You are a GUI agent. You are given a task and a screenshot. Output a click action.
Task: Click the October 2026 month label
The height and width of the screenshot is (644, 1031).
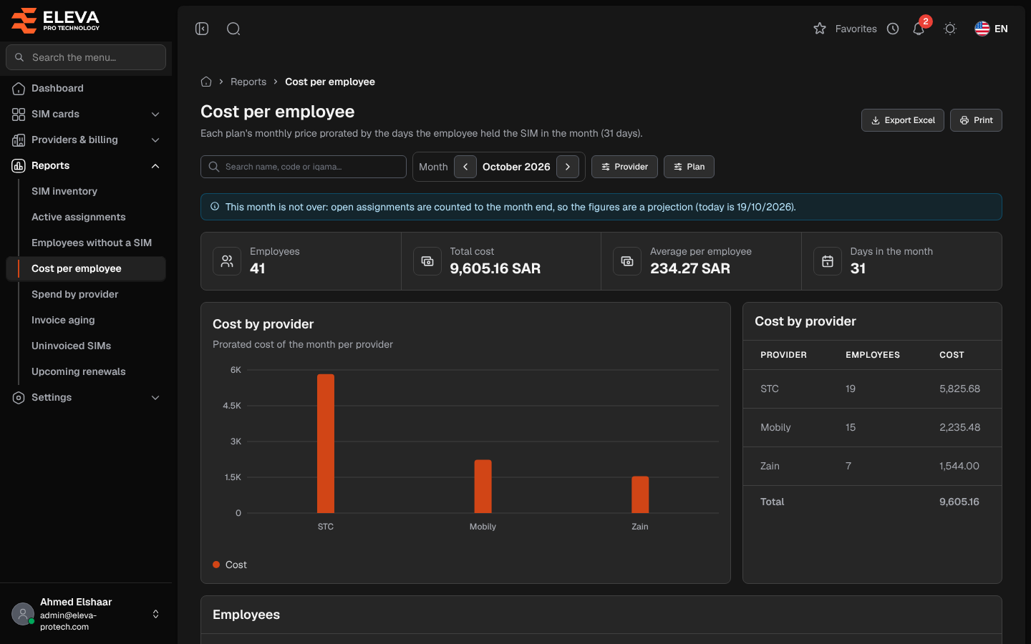coord(516,167)
